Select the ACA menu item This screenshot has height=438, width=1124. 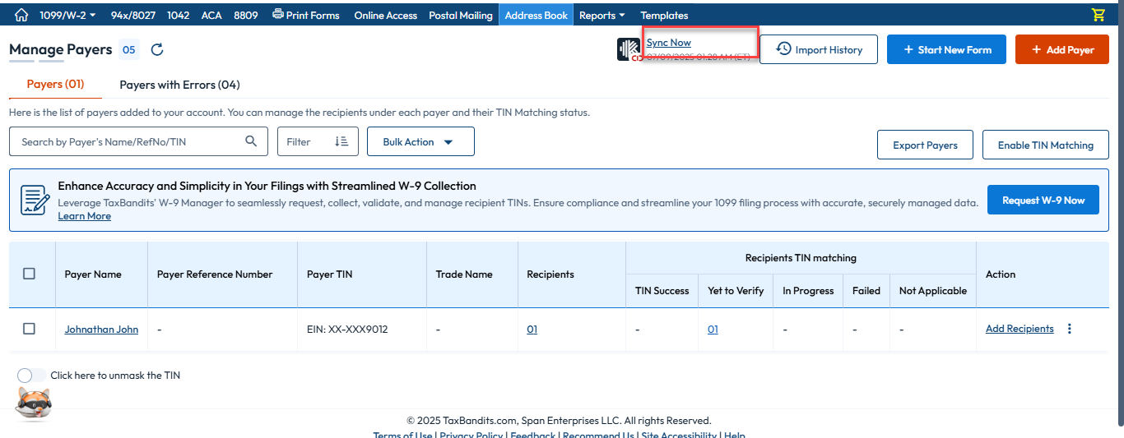pos(211,15)
